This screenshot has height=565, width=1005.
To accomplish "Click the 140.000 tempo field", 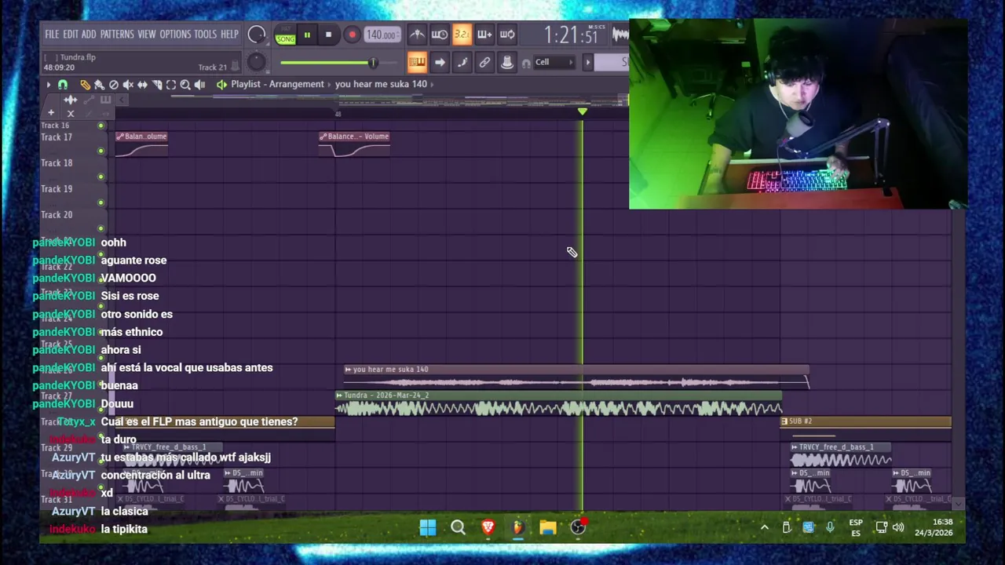I will [381, 35].
